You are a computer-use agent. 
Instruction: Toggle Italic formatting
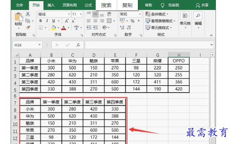click(x=47, y=21)
